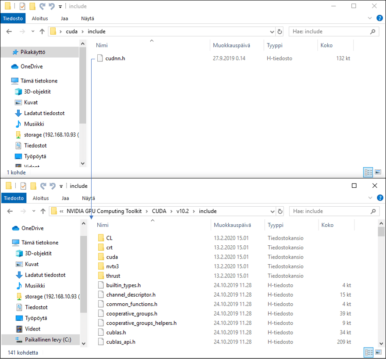Viewport: 386px width, 359px height.
Task: Switch bottom window to large icons view
Action: [x=378, y=352]
